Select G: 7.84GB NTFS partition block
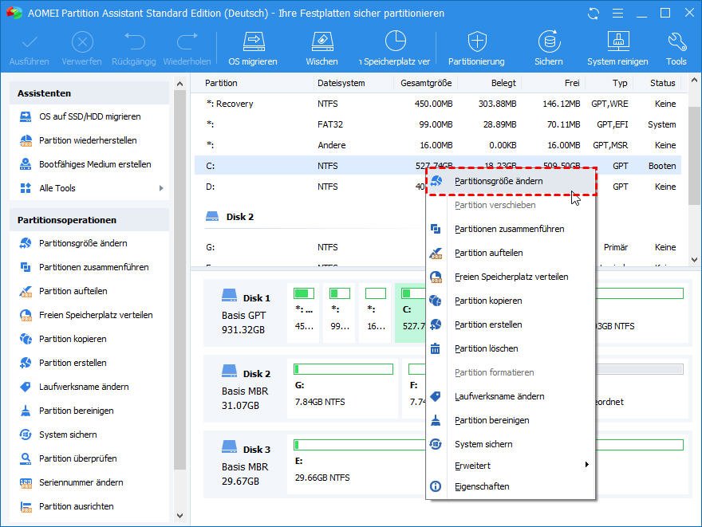Image resolution: width=702 pixels, height=527 pixels. pos(343,387)
